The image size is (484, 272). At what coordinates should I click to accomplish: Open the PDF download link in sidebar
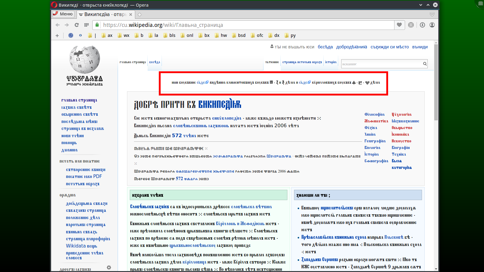click(84, 176)
